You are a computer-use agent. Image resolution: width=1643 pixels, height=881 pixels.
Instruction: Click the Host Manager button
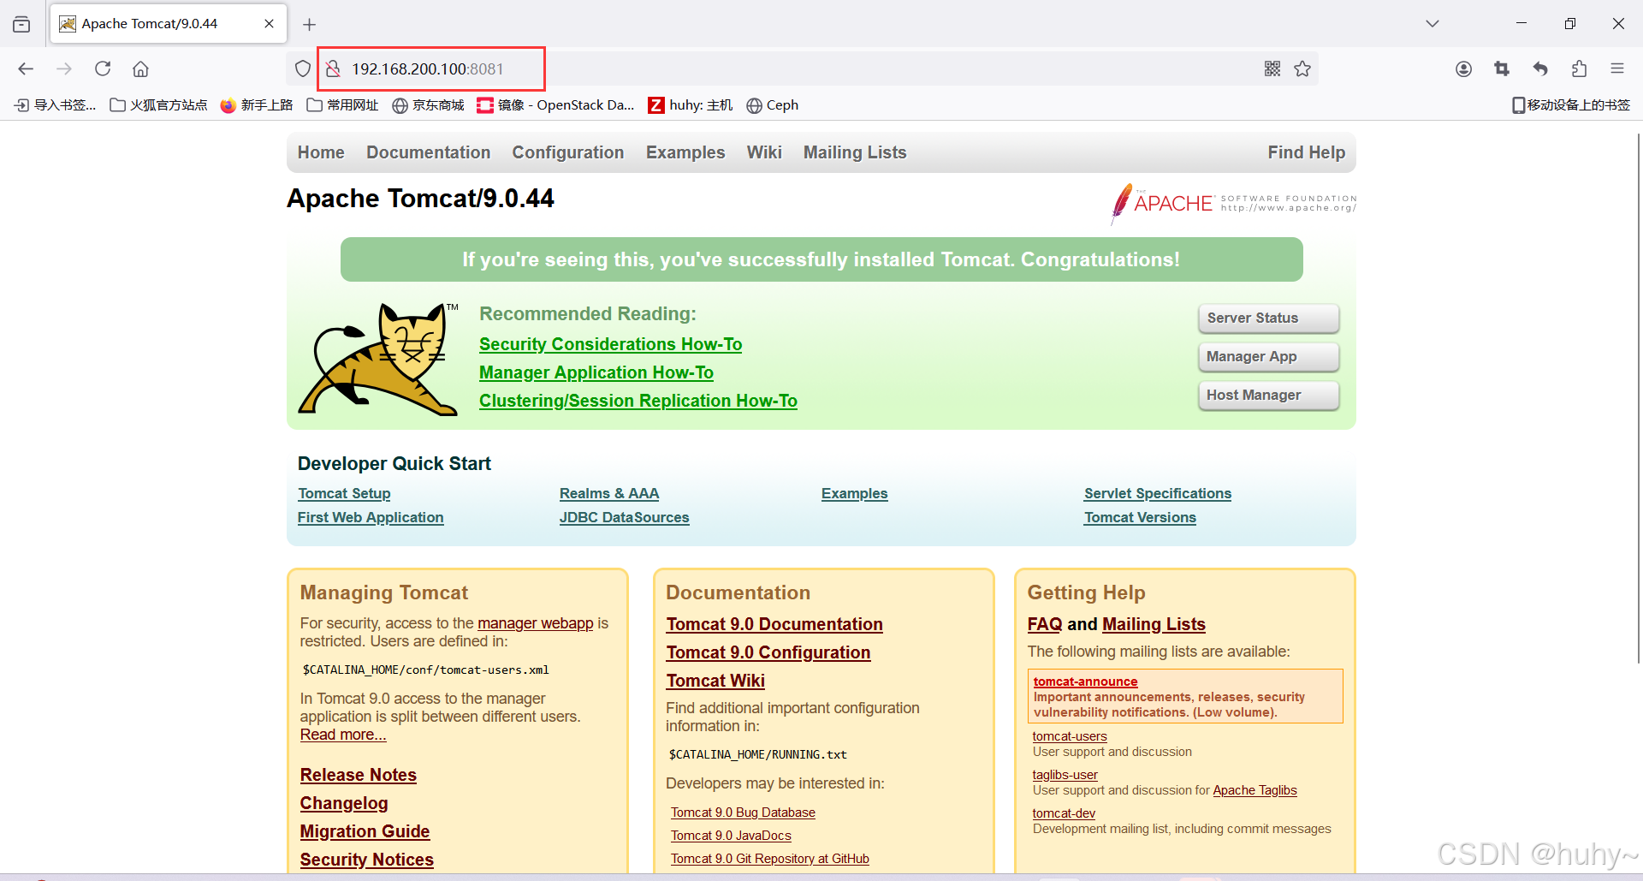[x=1268, y=396]
